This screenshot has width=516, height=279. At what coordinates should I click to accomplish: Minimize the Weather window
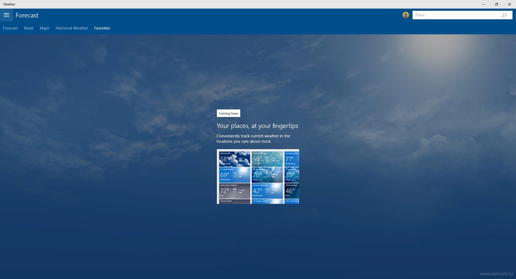tap(484, 4)
